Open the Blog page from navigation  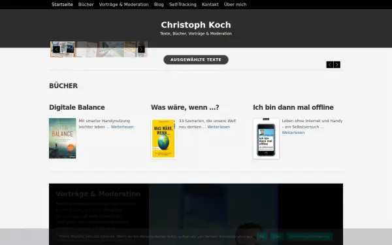(159, 5)
